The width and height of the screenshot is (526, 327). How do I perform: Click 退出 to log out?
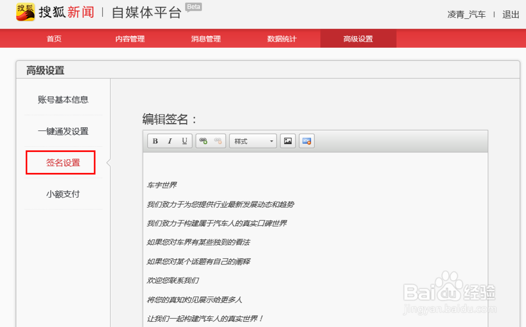pyautogui.click(x=511, y=15)
